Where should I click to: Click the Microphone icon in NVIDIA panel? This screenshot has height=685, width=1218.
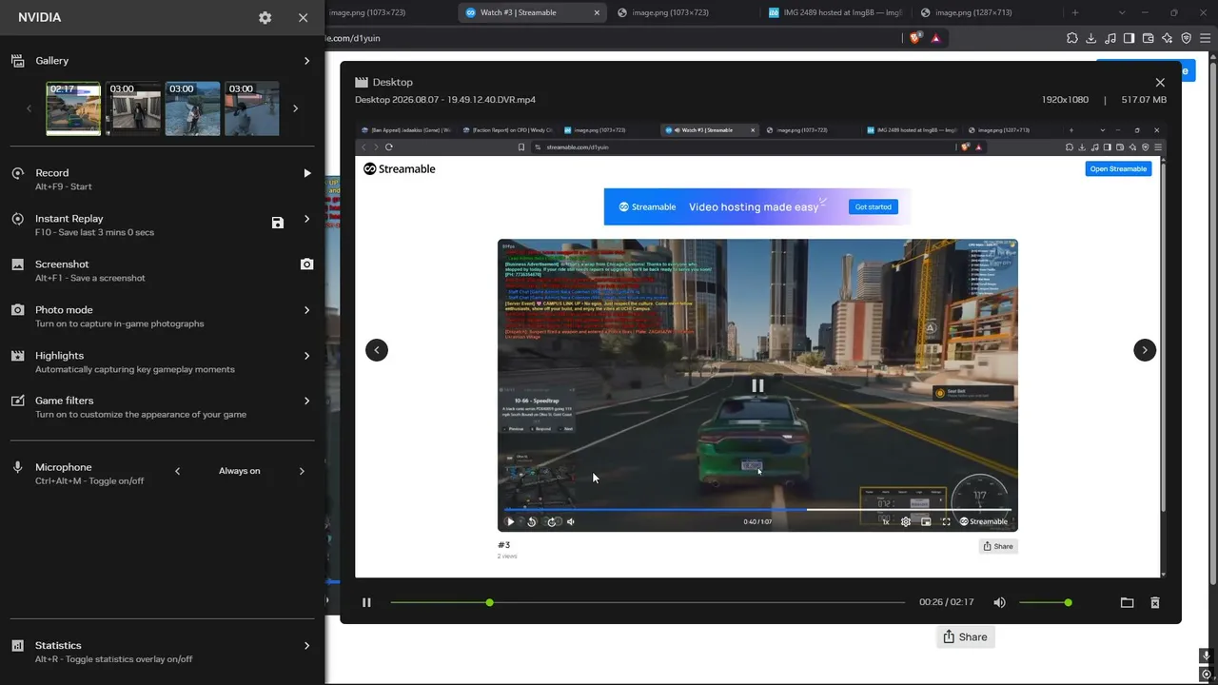(17, 468)
